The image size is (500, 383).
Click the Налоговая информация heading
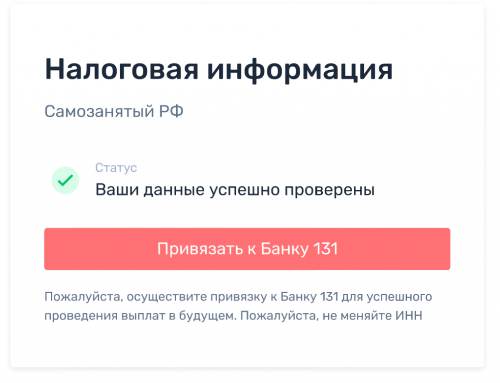[x=219, y=70]
